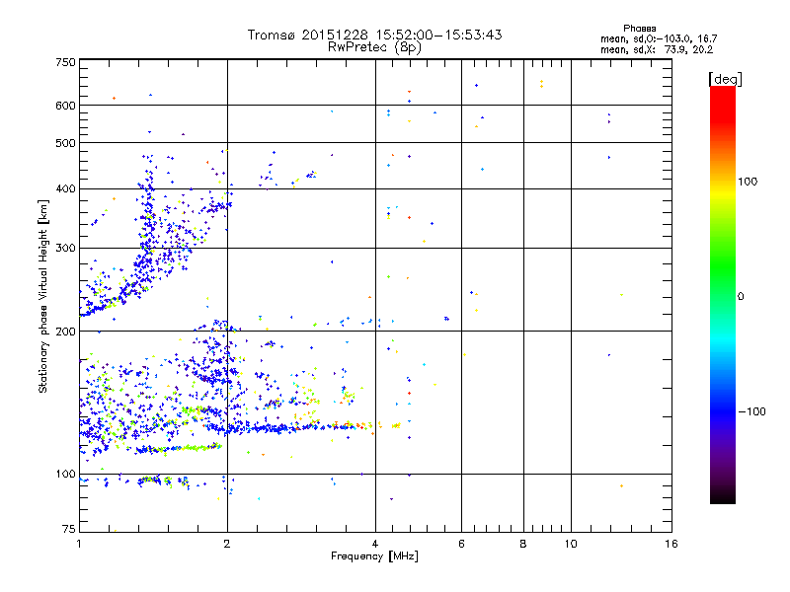Click the "10" frequency axis tick label

click(x=571, y=544)
